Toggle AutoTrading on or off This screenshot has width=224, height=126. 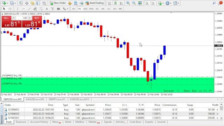(94, 3)
